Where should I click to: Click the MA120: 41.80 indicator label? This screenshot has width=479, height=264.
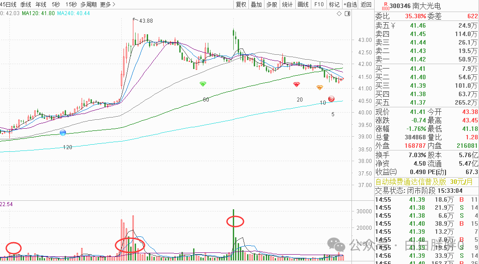[38, 13]
